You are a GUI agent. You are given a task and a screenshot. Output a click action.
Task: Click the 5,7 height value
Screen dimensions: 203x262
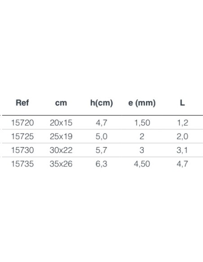point(101,150)
